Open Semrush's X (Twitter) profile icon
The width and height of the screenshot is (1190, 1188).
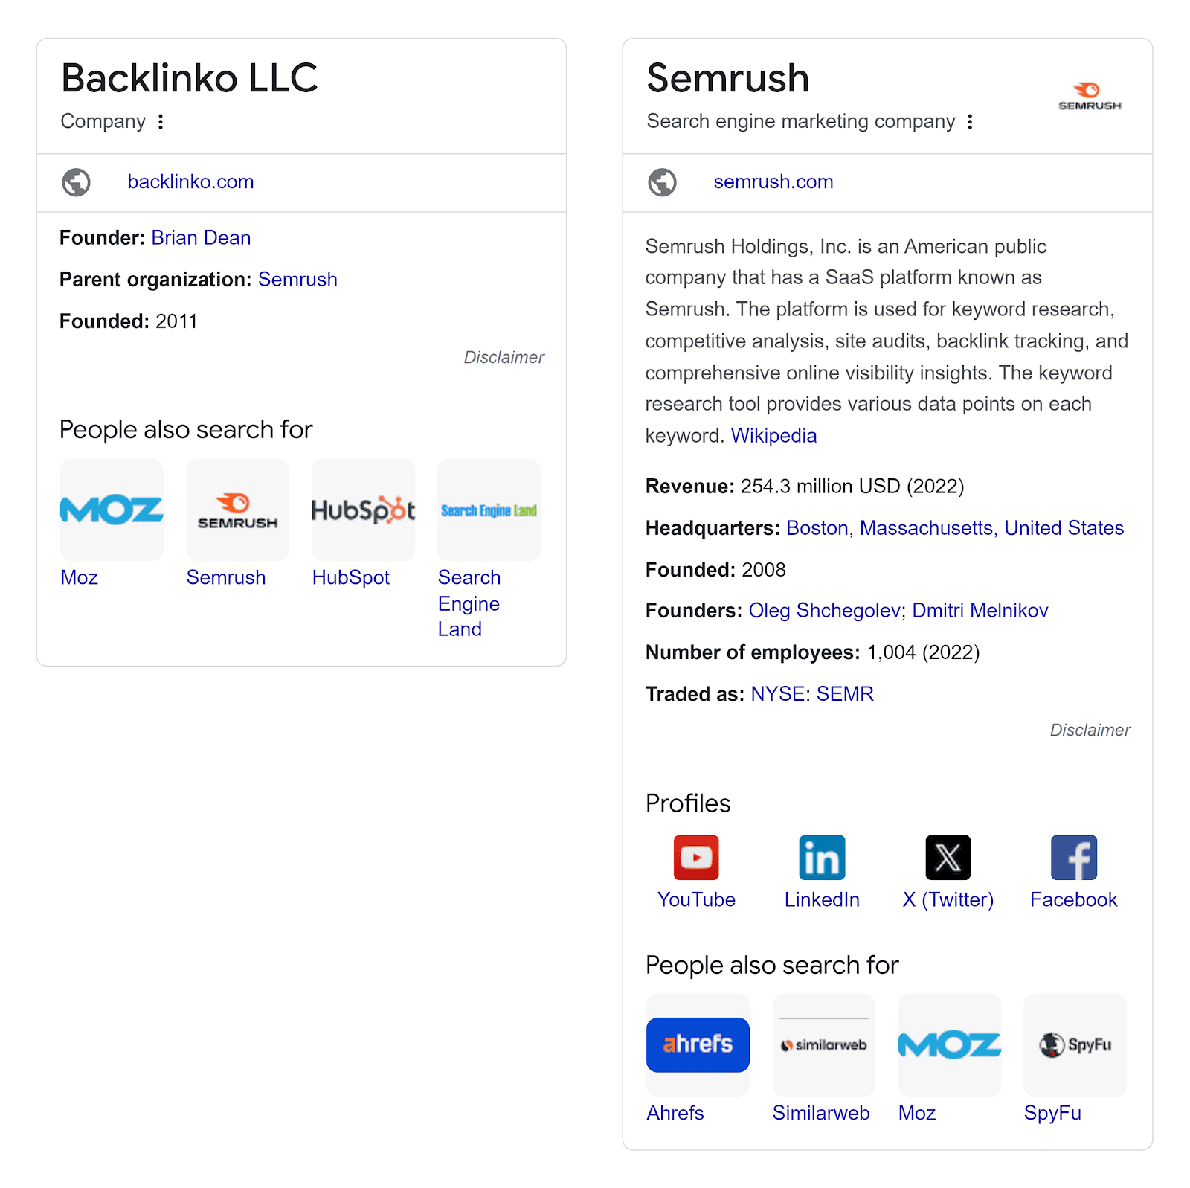948,857
